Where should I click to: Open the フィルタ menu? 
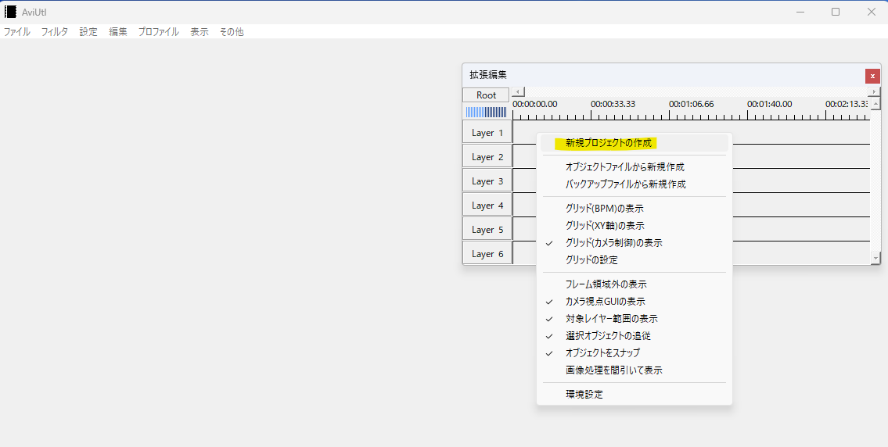[54, 32]
